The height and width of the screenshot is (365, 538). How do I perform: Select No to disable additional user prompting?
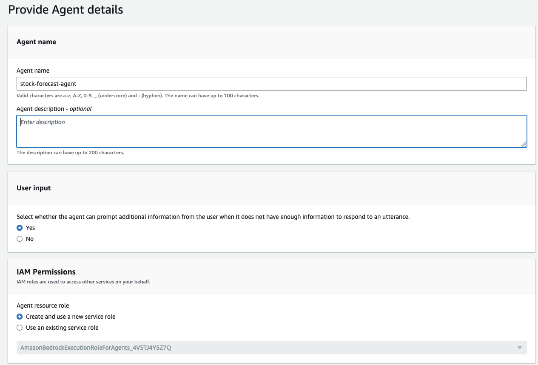point(19,238)
